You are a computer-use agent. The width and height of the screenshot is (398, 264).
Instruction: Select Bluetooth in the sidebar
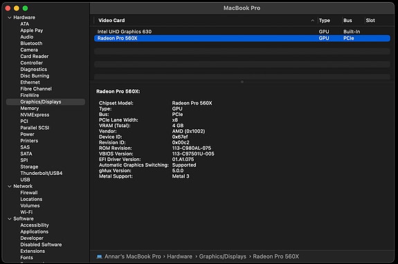click(x=31, y=44)
